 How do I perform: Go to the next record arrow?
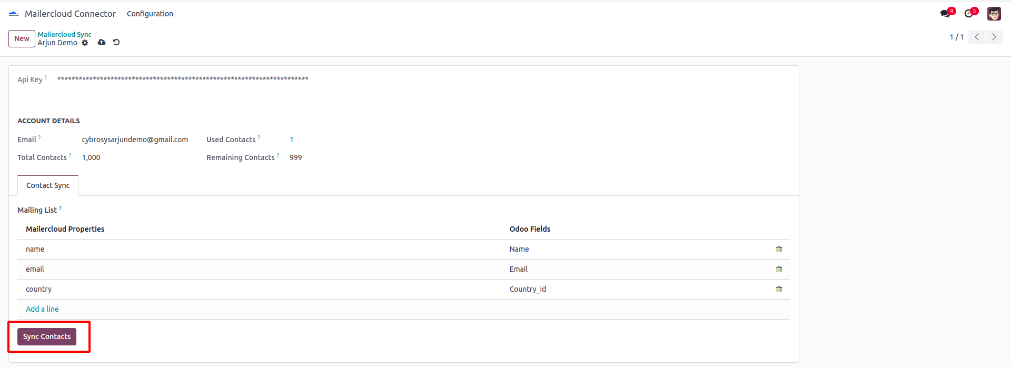click(x=994, y=37)
